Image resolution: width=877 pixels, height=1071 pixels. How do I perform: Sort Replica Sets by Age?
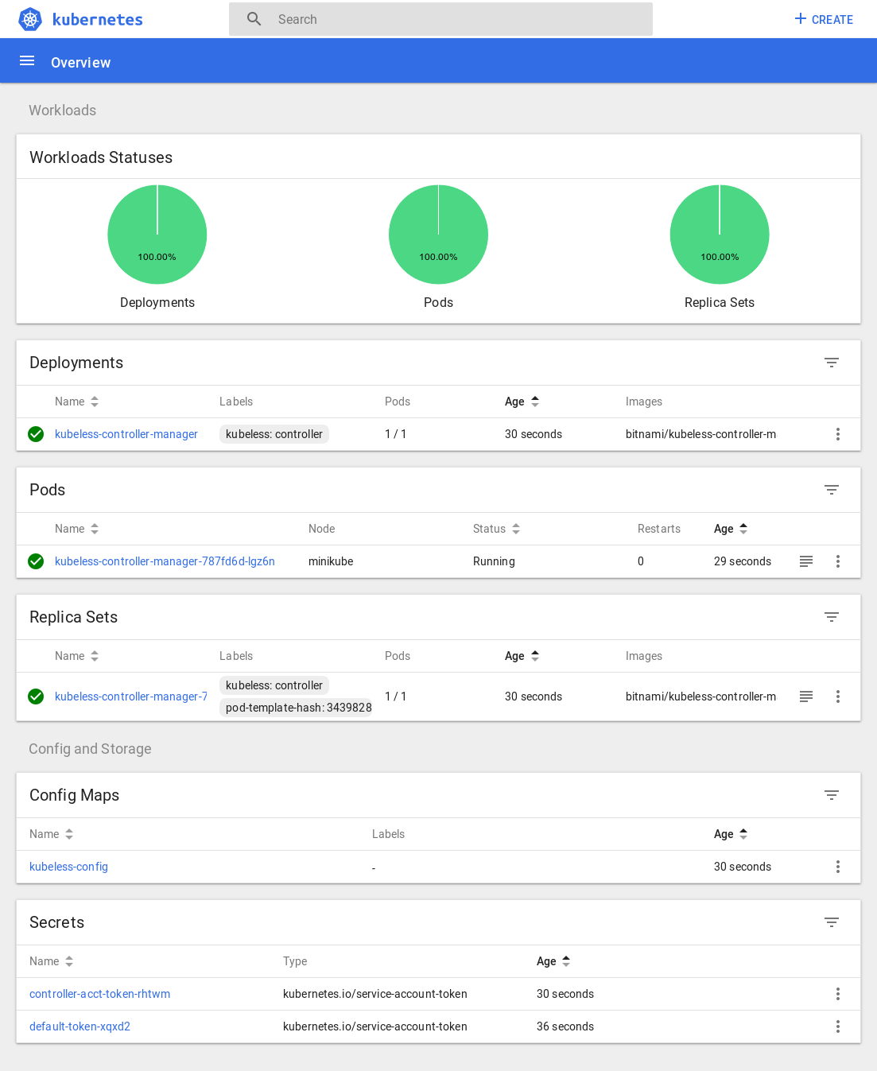[522, 656]
